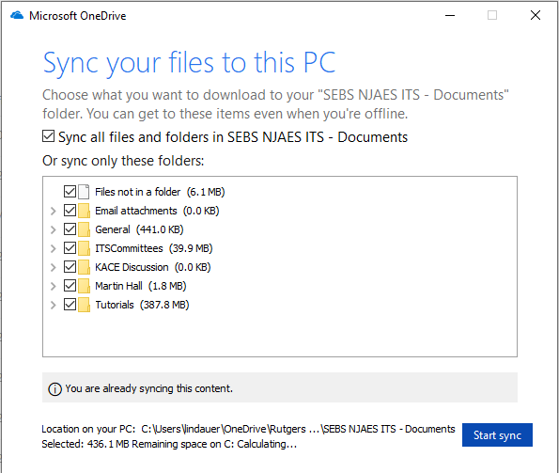Close the Microsoft OneDrive dialog
The width and height of the screenshot is (559, 473).
point(536,15)
